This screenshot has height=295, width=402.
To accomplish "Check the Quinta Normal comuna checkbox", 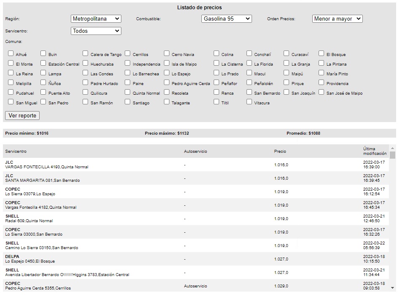I will point(128,93).
